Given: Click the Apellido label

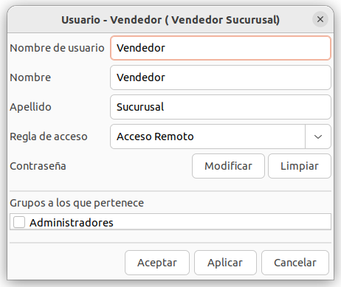Looking at the screenshot, I should point(30,107).
